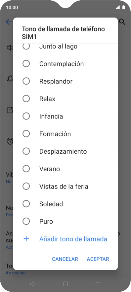This screenshot has width=131, height=292.
Task: Confirm with the ACEPTAR button
Action: click(x=98, y=259)
